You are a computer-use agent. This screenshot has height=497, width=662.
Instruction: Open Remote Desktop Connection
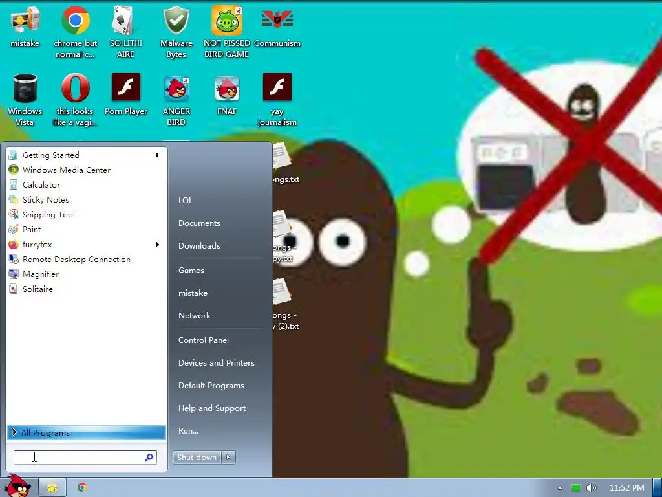pyautogui.click(x=86, y=259)
